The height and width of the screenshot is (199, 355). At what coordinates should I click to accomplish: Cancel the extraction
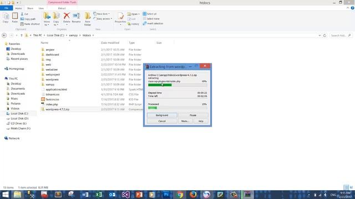(x=162, y=121)
